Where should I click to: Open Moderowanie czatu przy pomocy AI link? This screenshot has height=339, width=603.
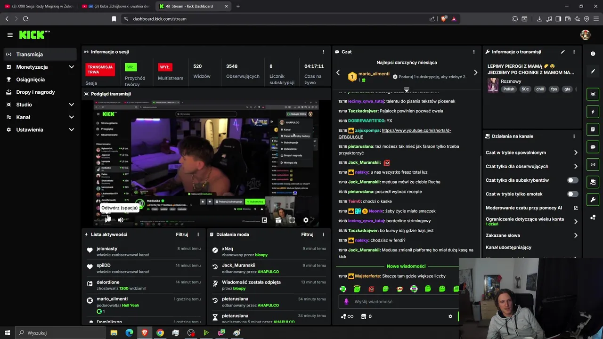[531, 208]
